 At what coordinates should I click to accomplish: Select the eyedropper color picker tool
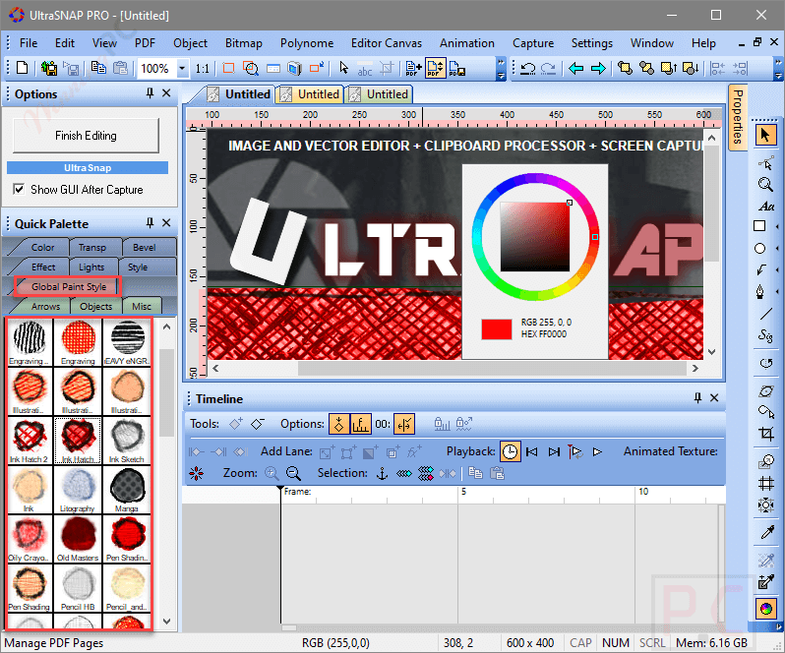766,532
